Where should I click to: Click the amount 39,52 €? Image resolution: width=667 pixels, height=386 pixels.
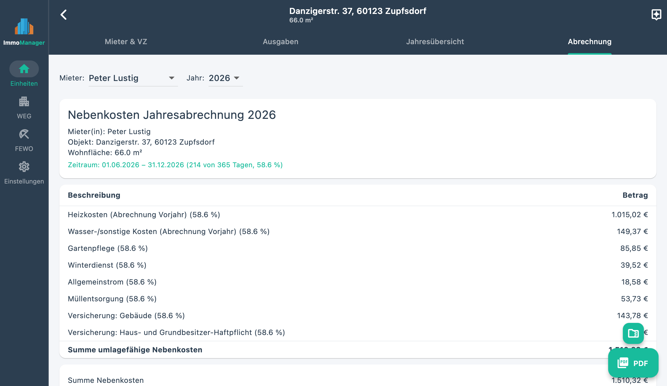click(634, 265)
